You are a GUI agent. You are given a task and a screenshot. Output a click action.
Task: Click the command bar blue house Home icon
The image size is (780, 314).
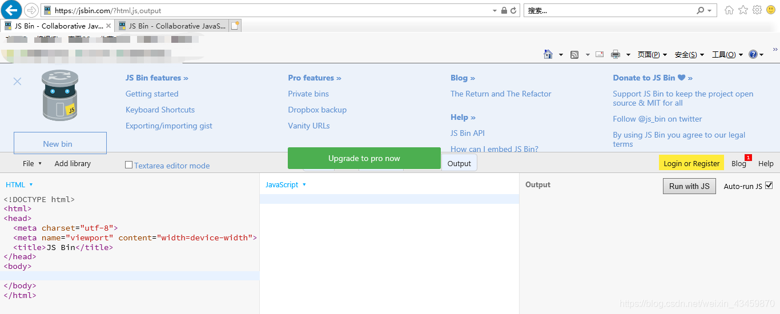tap(548, 54)
